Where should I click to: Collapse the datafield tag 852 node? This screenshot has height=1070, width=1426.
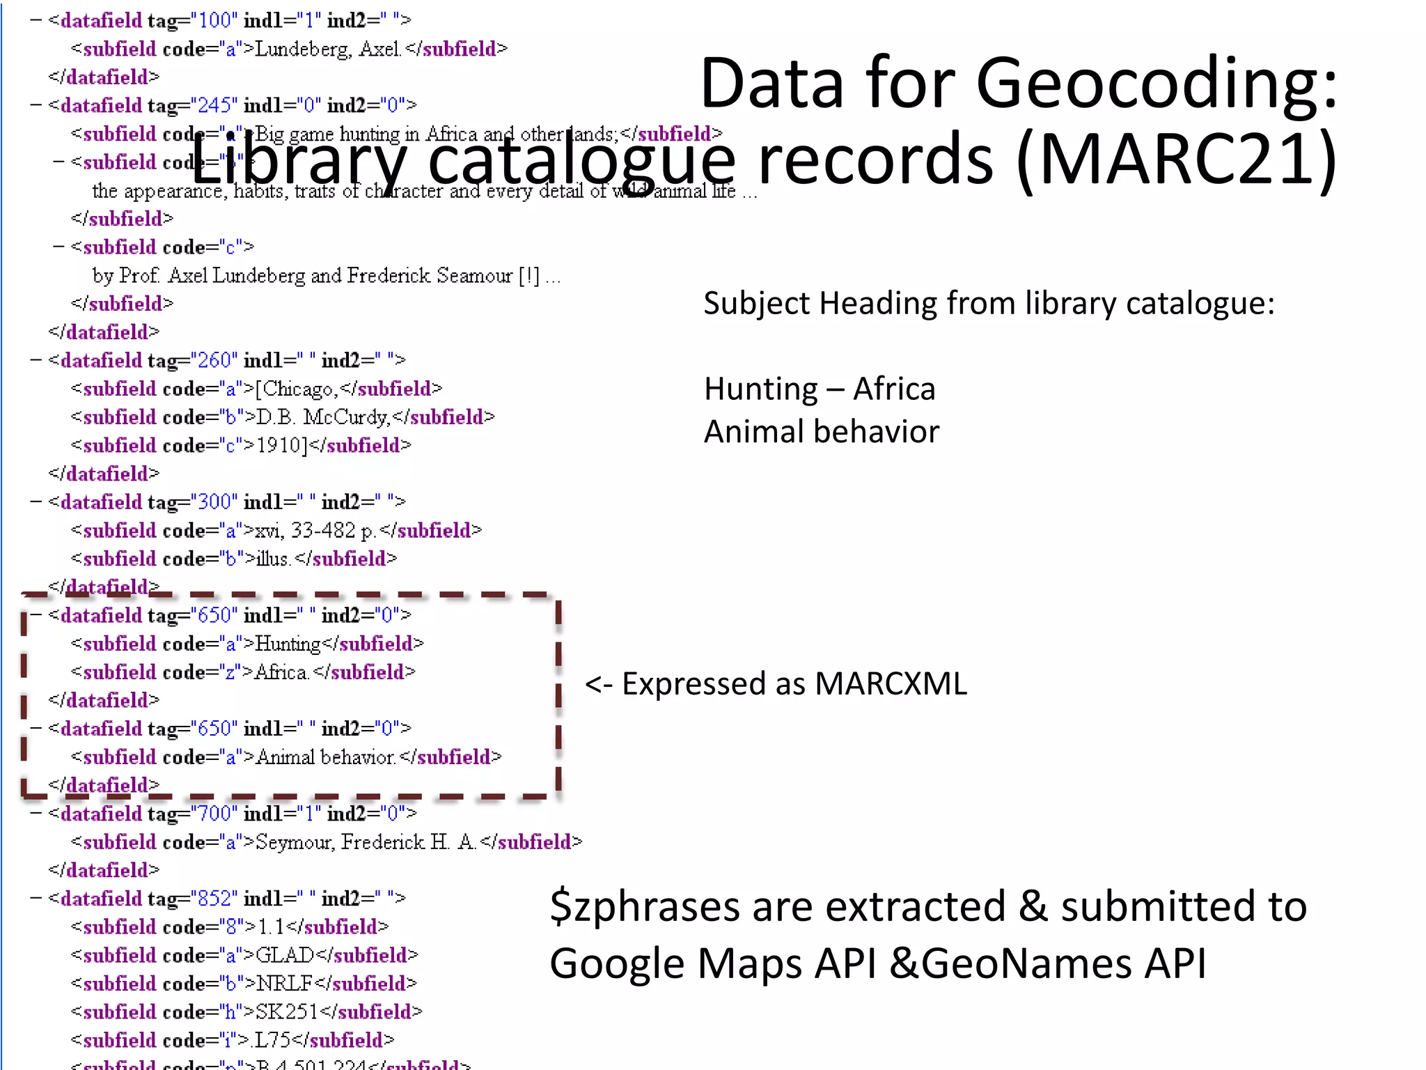click(36, 898)
